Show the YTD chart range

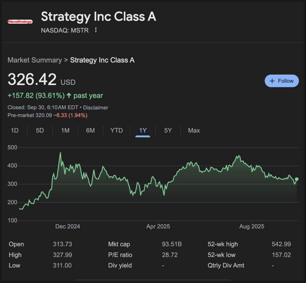coord(117,130)
